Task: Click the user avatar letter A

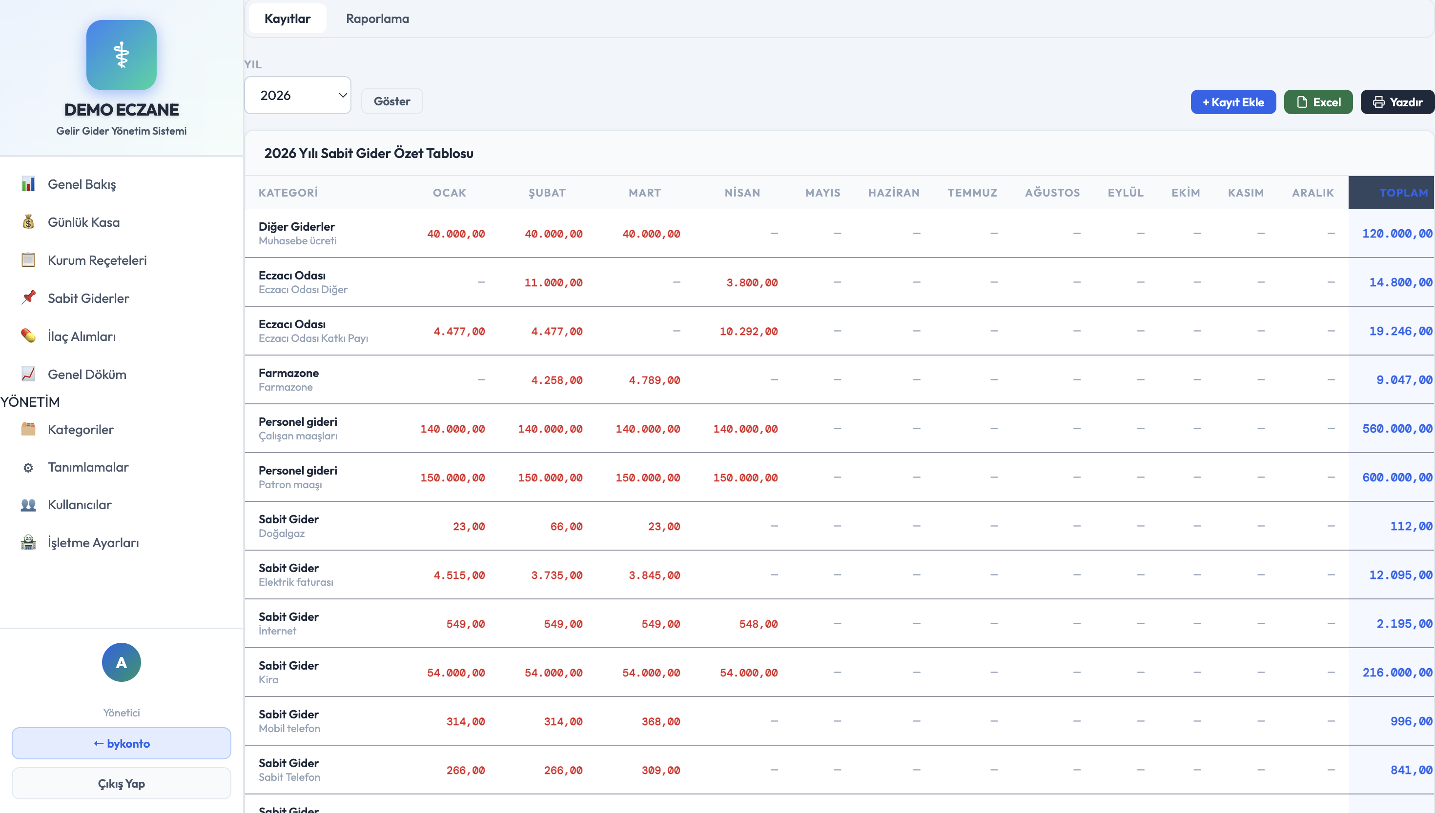Action: 121,662
